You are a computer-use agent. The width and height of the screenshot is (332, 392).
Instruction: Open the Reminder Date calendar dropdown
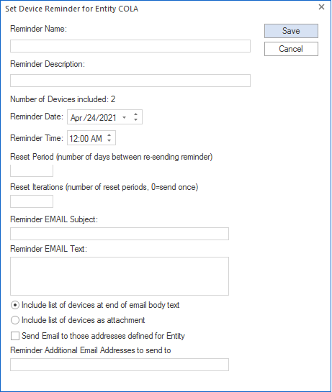tap(124, 117)
